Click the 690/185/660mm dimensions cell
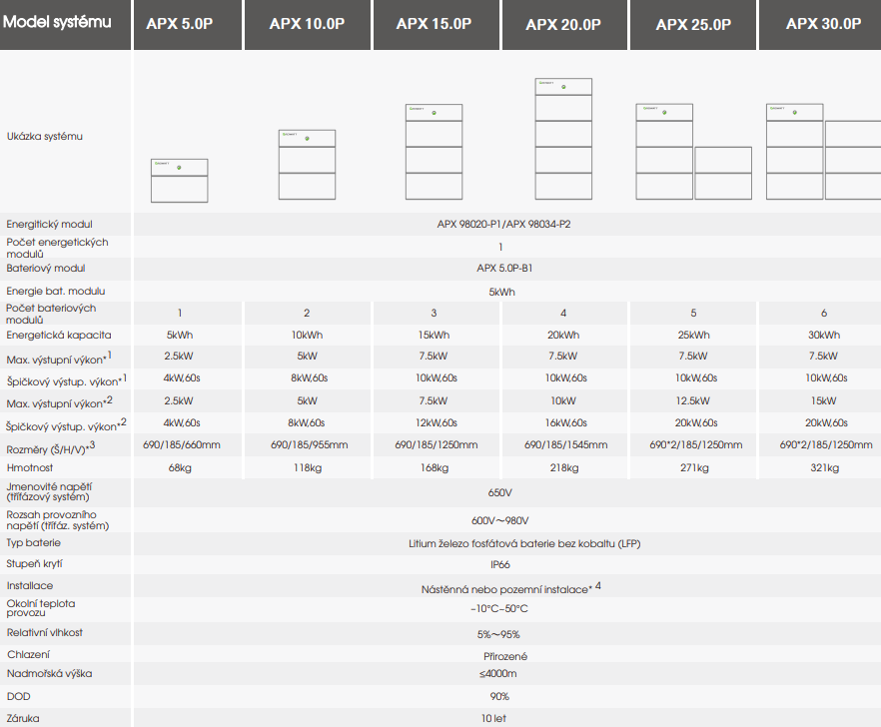 click(182, 445)
